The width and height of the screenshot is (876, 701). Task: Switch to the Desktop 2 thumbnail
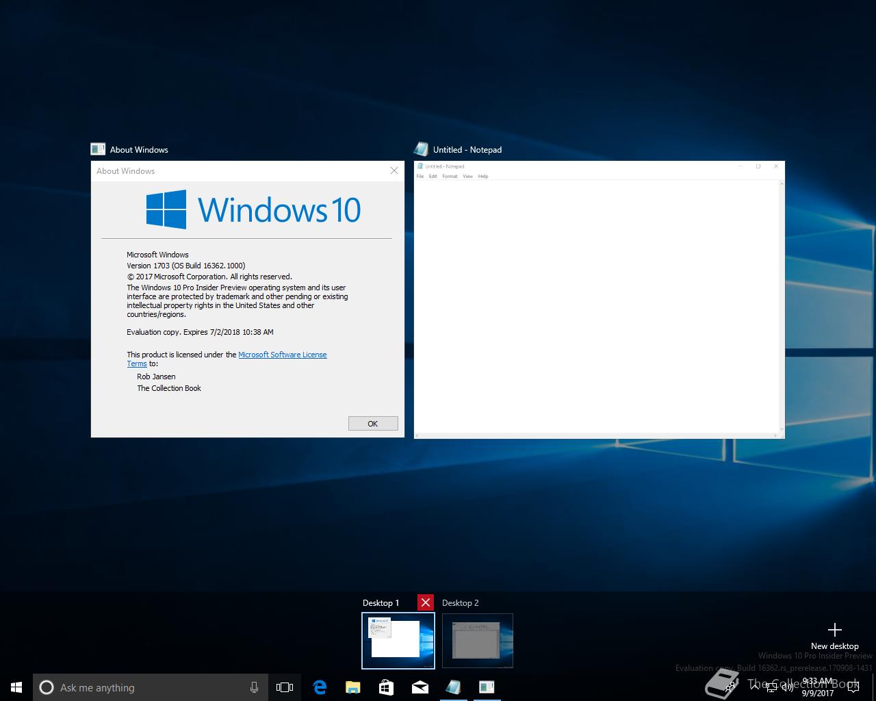point(478,641)
